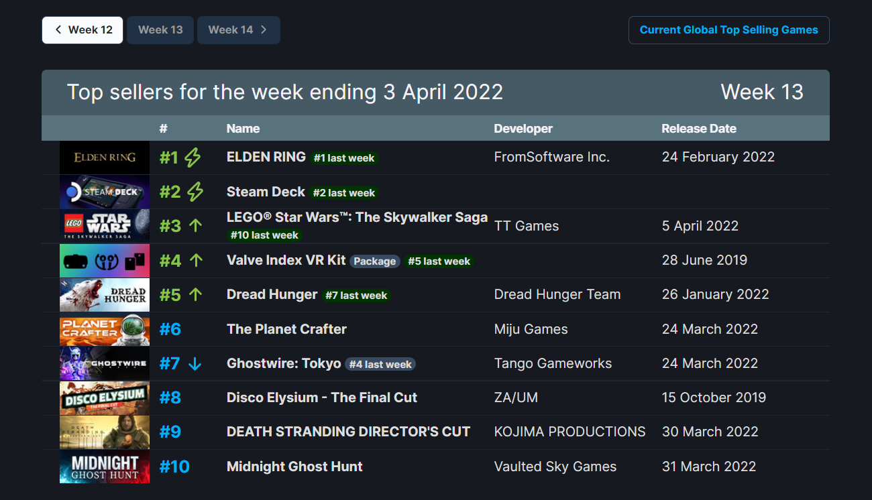
Task: Open the ELDEN RING game thumbnail
Action: click(105, 158)
